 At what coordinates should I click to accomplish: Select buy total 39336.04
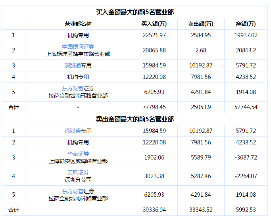click(154, 210)
